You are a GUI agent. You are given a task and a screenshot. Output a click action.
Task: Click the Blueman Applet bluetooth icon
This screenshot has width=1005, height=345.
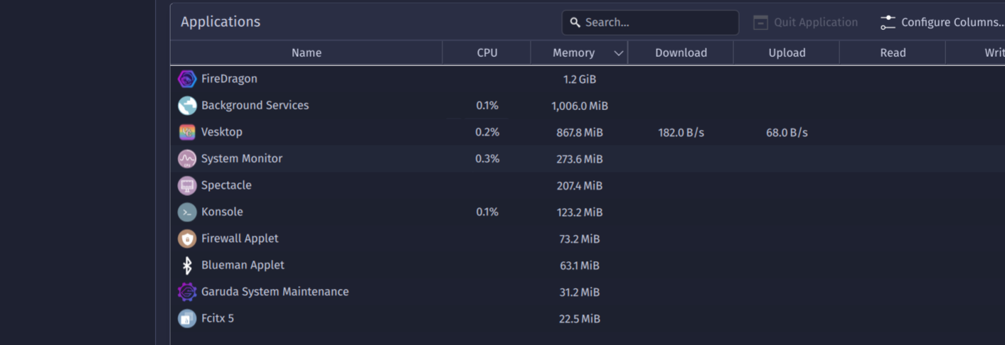(x=187, y=265)
